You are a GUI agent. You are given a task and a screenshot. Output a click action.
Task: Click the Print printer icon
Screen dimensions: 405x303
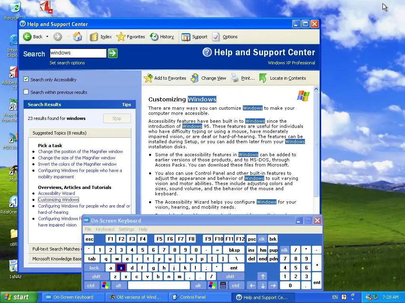[x=235, y=78]
